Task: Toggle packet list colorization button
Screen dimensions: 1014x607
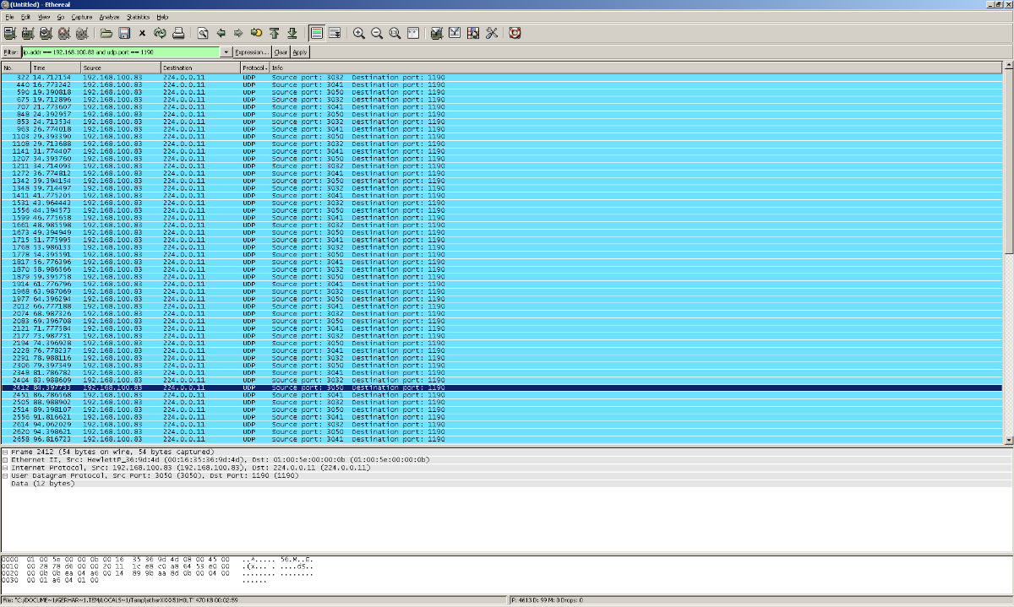Action: 317,34
